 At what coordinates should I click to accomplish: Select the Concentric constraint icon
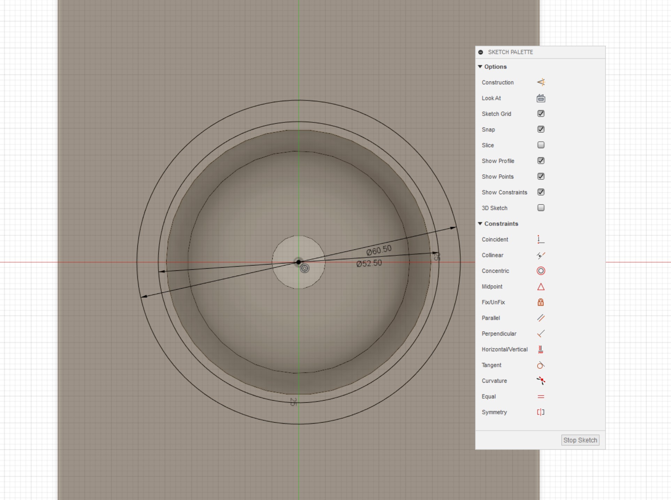tap(541, 271)
